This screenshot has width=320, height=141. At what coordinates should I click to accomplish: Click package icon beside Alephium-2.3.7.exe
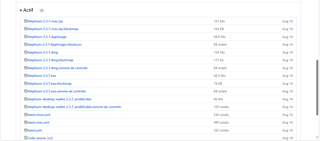pos(26,75)
